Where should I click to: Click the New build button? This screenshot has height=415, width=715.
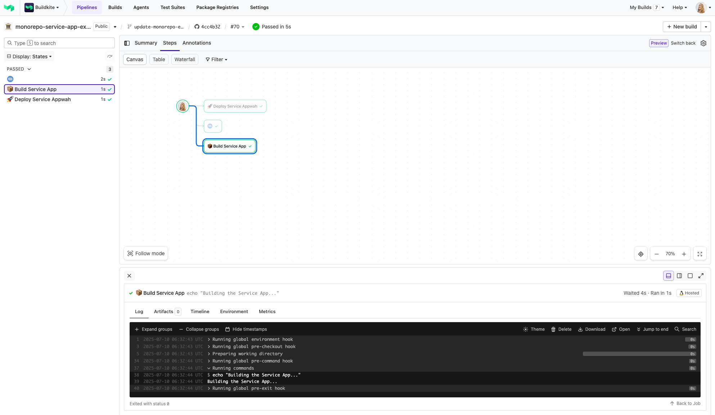[682, 27]
